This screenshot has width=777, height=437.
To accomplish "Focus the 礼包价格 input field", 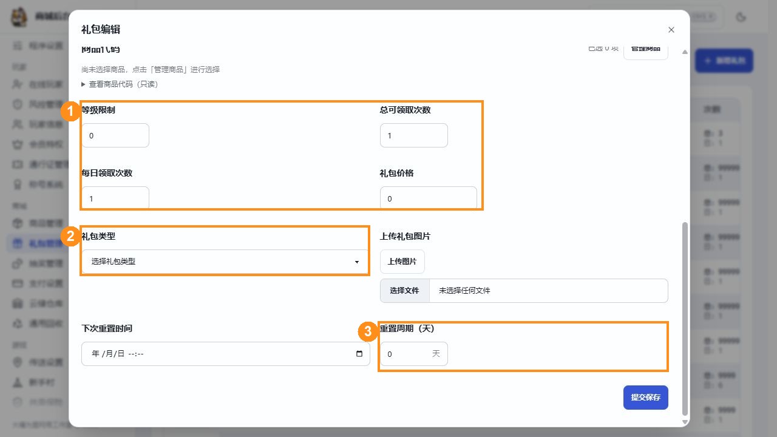I will (x=429, y=198).
